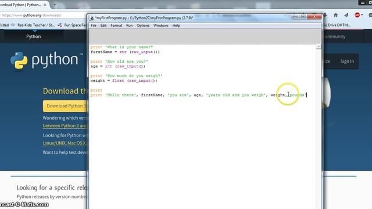Click the weight = float (raw_input()) line

(x=124, y=81)
